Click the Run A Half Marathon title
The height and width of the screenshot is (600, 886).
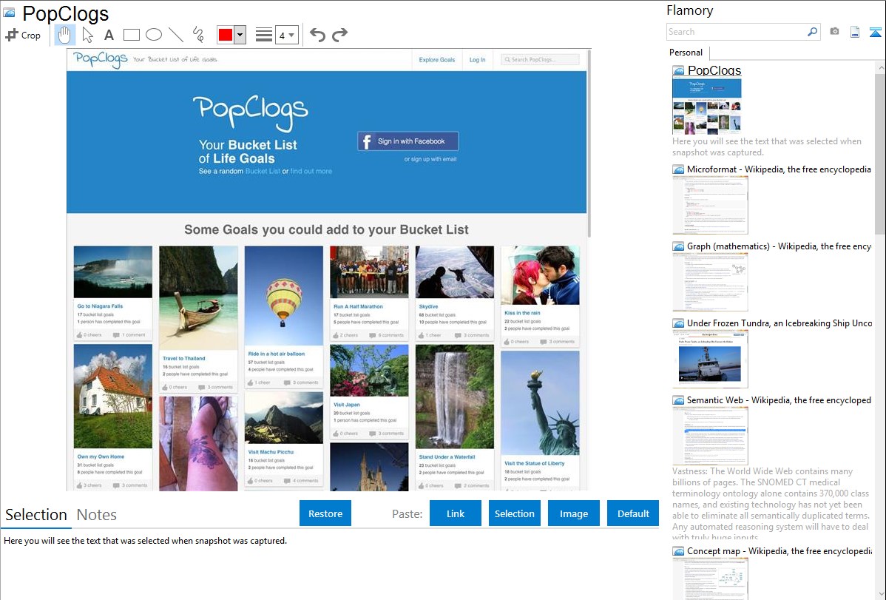pos(358,306)
